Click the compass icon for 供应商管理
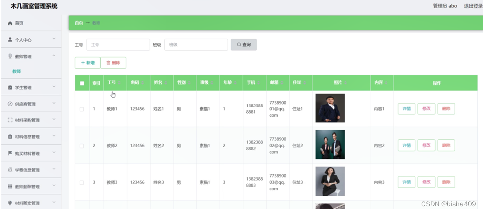This screenshot has width=483, height=211. coord(10,104)
